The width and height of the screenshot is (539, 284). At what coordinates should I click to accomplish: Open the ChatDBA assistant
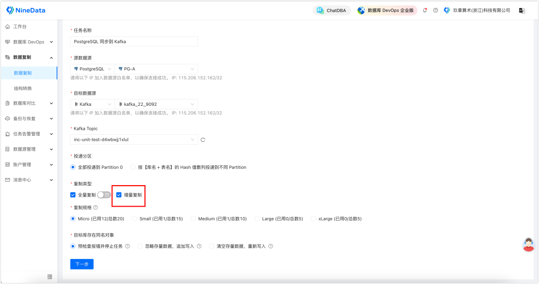[332, 10]
